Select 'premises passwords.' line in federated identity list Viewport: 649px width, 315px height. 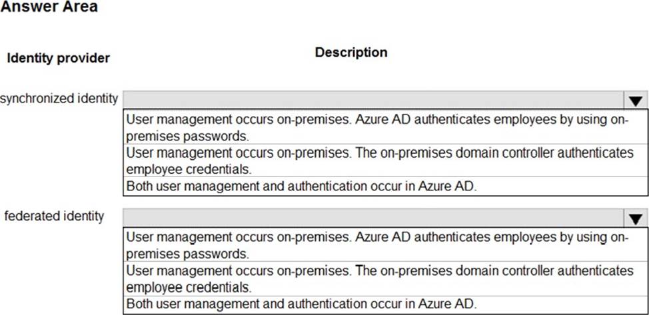click(x=188, y=253)
